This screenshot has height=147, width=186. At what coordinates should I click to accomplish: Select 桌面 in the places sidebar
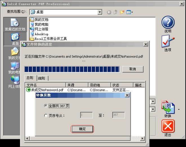[15, 39]
